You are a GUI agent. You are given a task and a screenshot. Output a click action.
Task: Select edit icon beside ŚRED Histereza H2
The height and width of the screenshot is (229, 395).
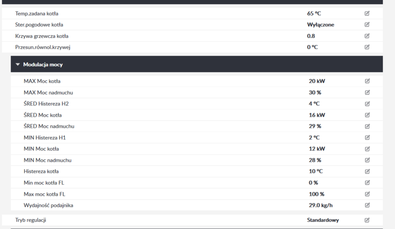367,103
